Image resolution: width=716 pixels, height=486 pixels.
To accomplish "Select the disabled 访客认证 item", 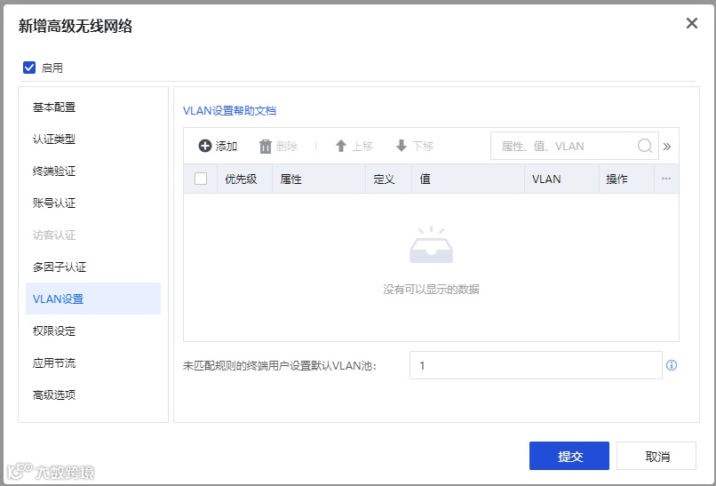I will (x=93, y=235).
